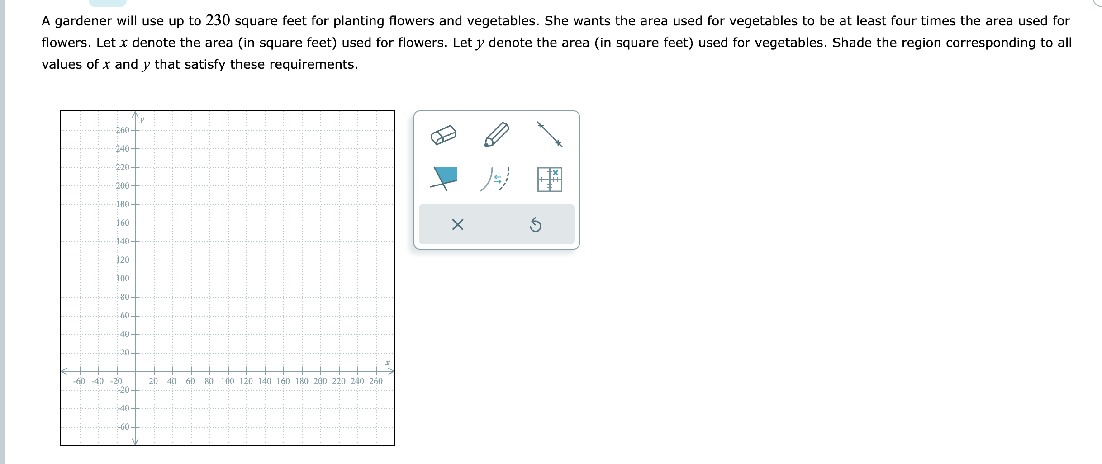Select the eraser tool

click(x=444, y=134)
